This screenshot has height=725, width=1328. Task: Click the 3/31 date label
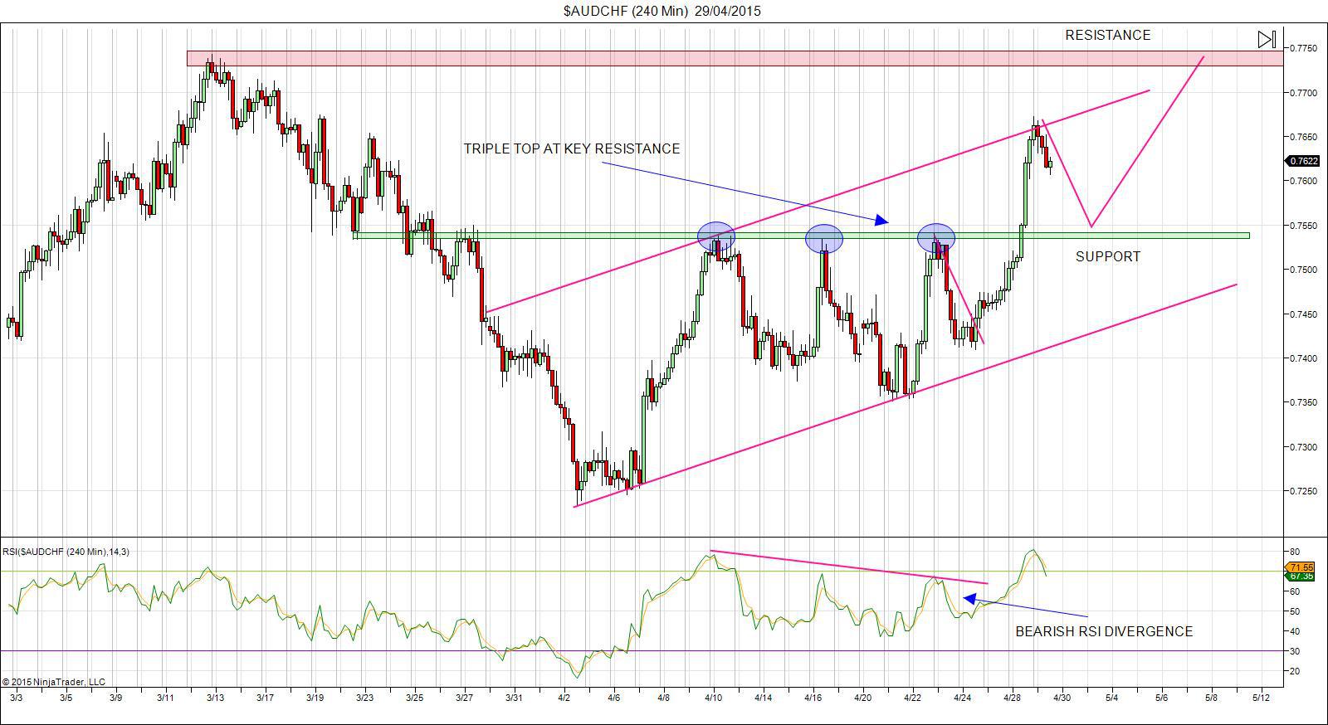(514, 698)
